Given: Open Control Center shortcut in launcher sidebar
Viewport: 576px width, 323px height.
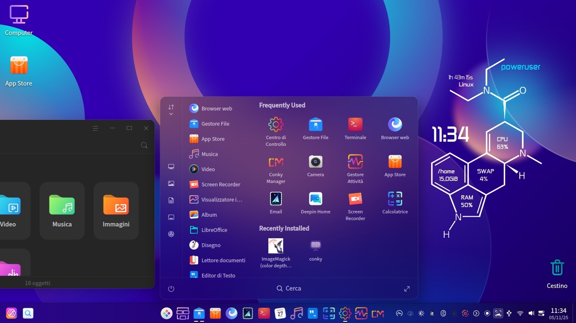Looking at the screenshot, I should coord(171,234).
